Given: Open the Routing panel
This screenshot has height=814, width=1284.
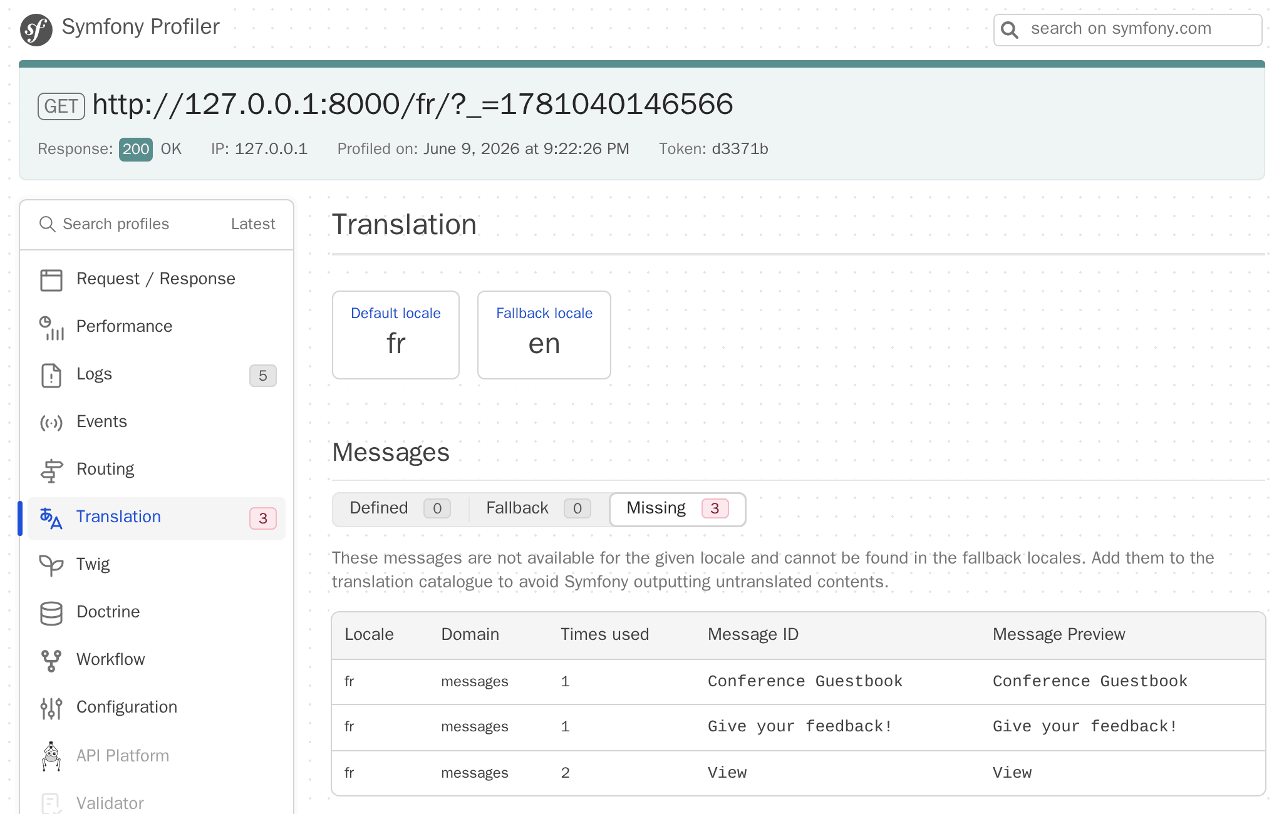Looking at the screenshot, I should (x=157, y=470).
